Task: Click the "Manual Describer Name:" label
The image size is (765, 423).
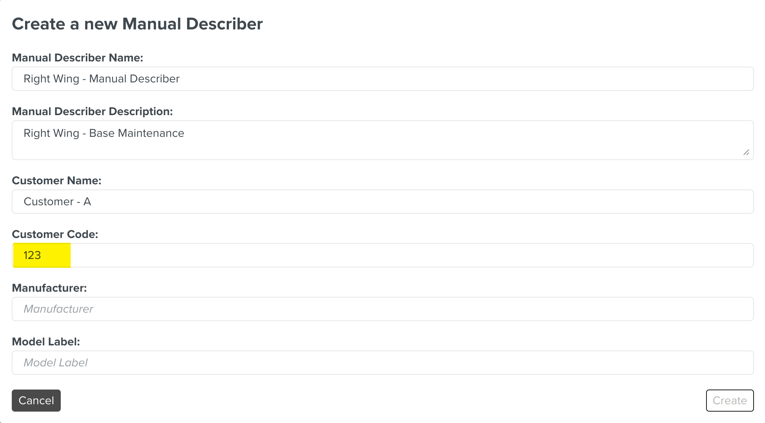Action: click(x=77, y=58)
